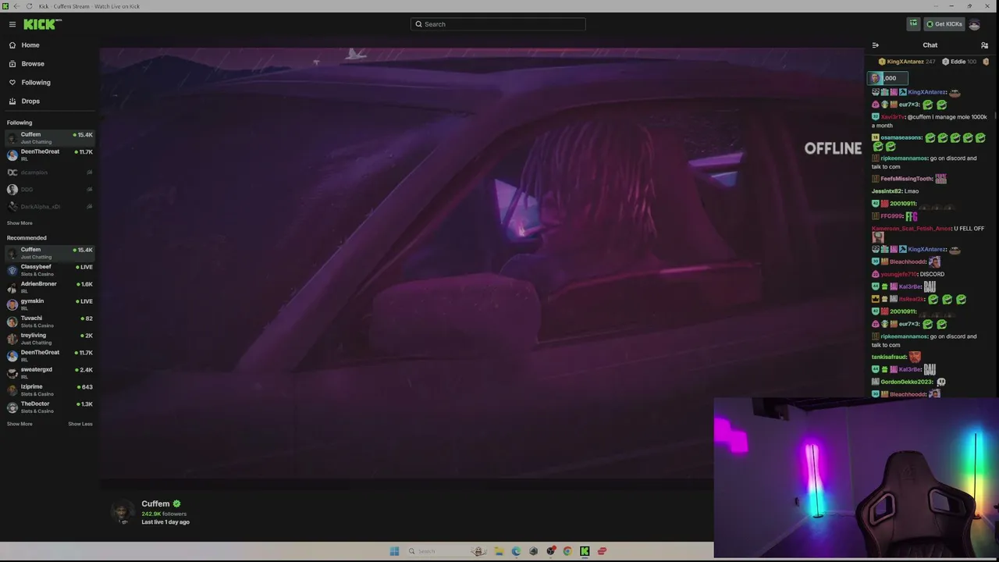The image size is (999, 562).
Task: Collapse the chat panel
Action: pos(876,45)
